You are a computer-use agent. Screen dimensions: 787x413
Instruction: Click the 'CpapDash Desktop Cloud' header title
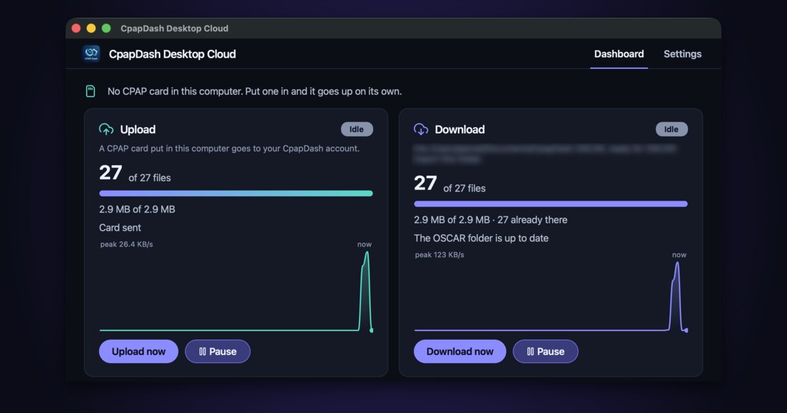(172, 54)
